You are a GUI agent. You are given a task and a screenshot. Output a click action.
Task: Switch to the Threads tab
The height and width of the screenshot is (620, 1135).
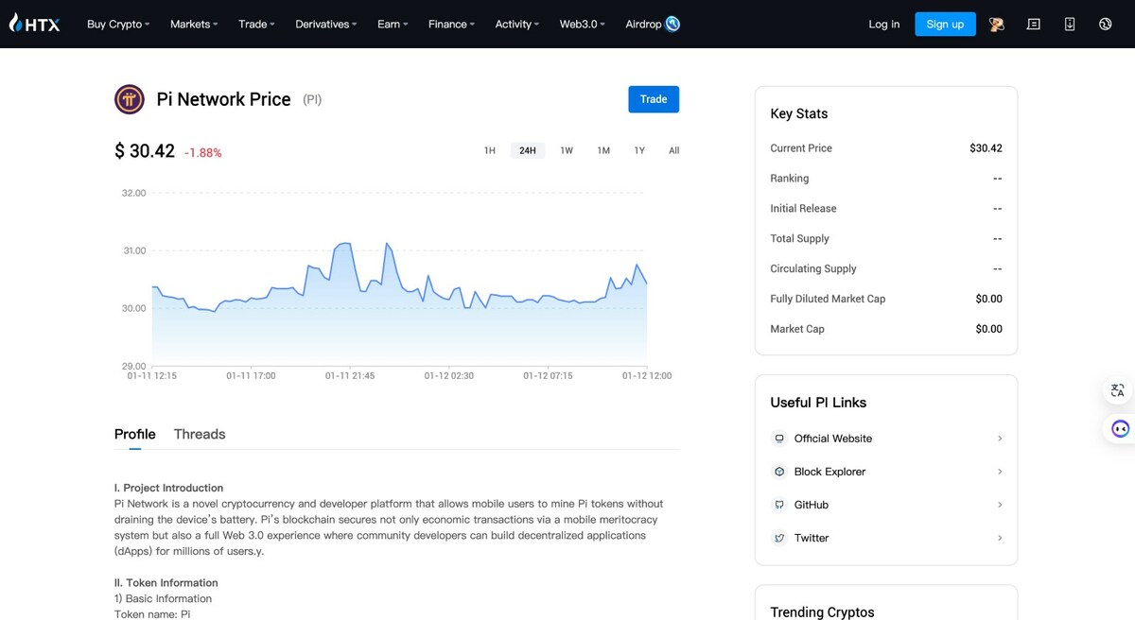(200, 435)
